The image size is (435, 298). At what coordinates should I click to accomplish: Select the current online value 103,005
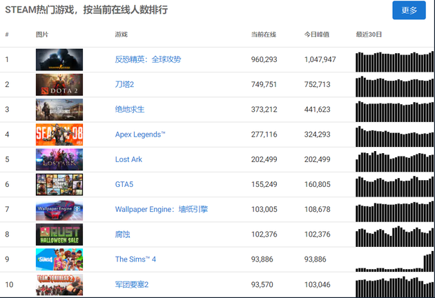[x=264, y=209]
